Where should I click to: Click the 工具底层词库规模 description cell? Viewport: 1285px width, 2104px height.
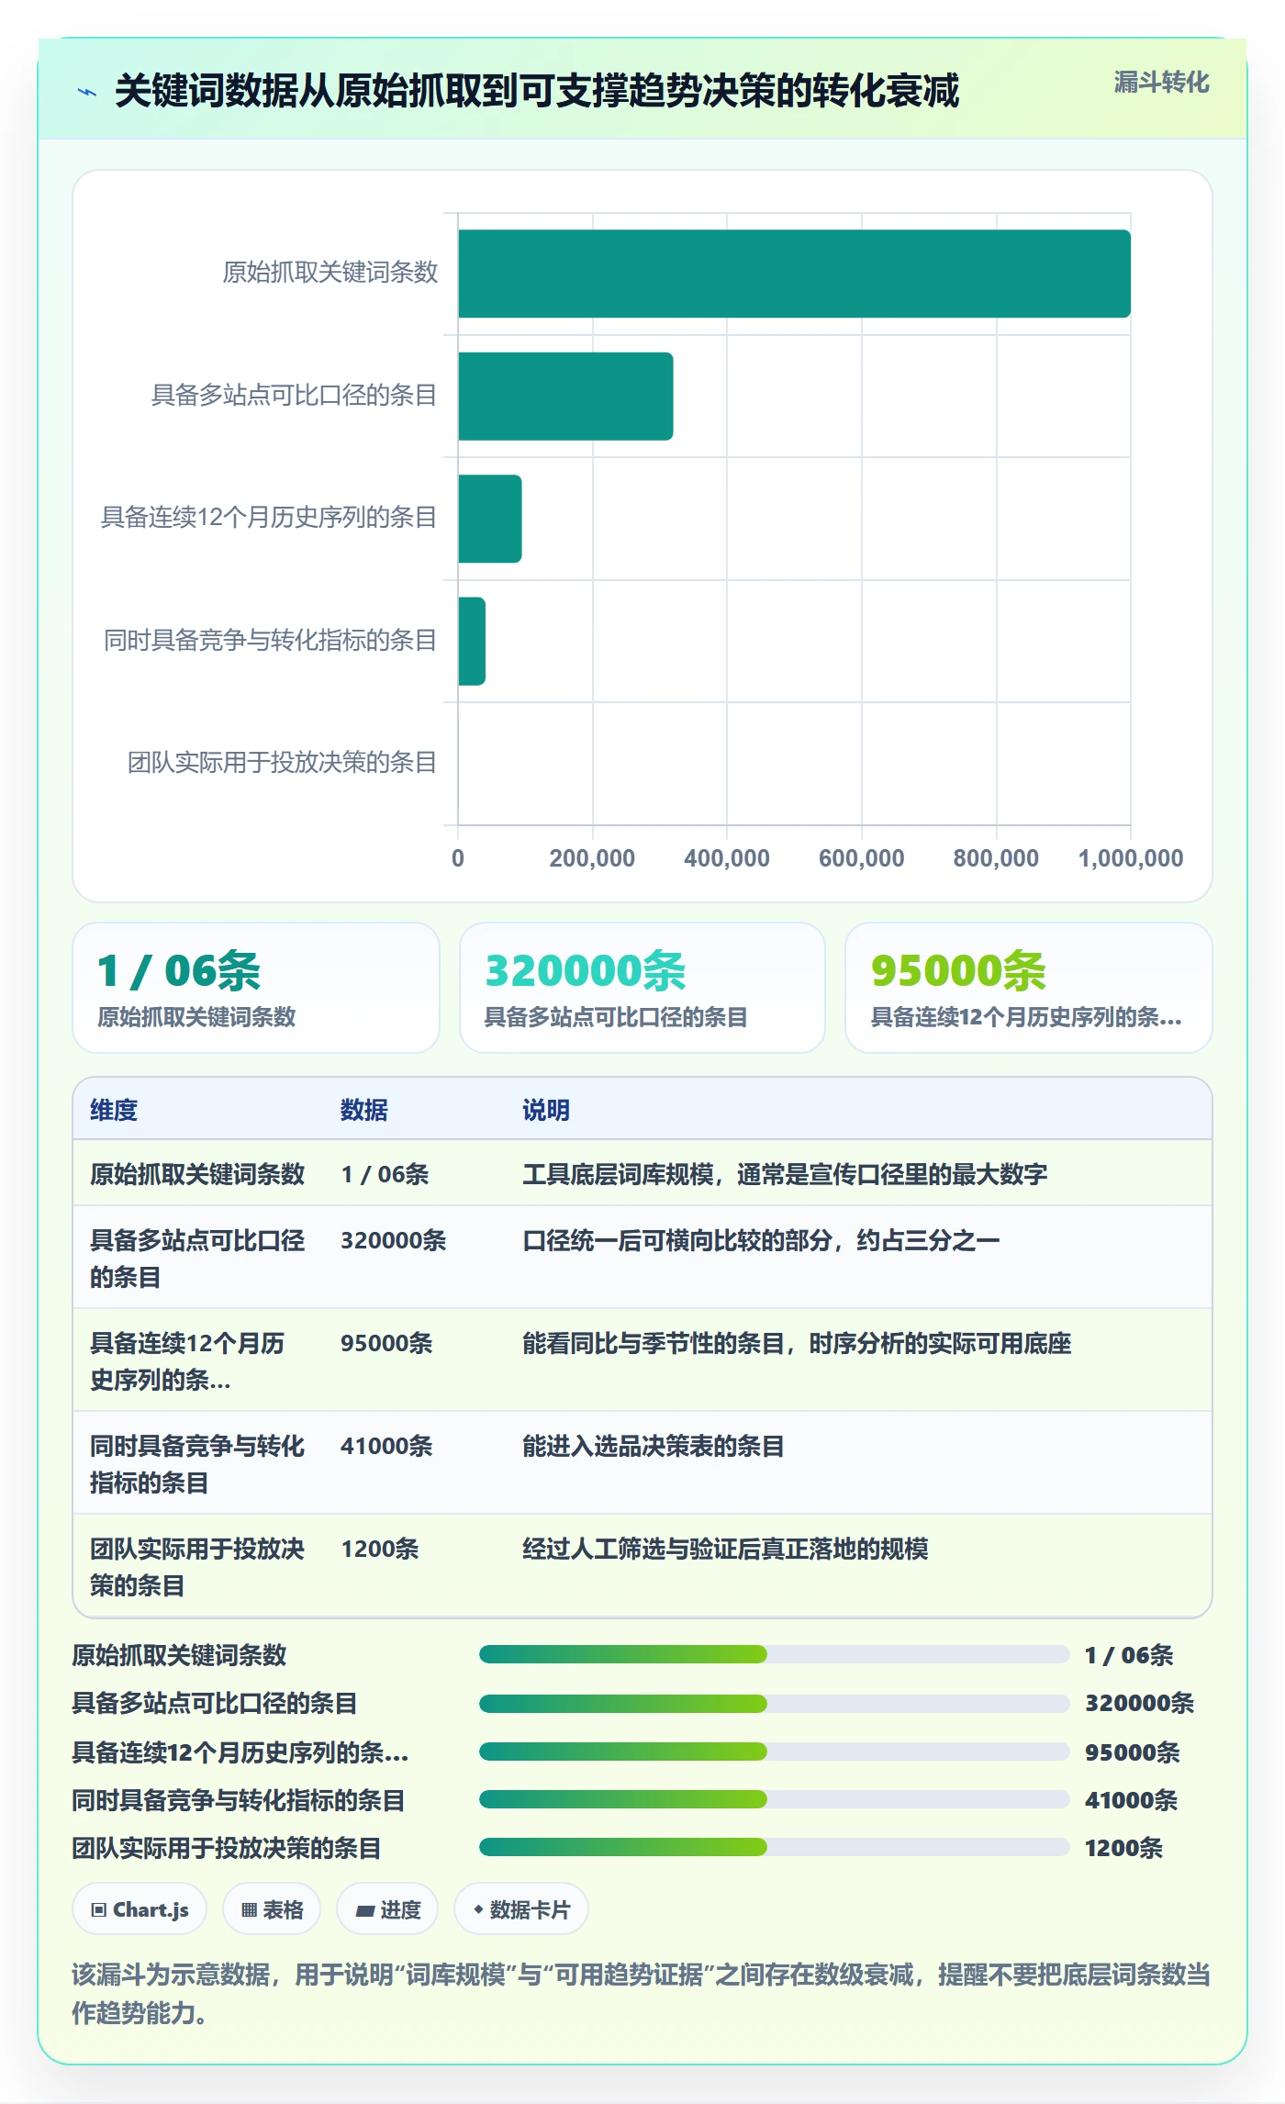click(785, 1174)
